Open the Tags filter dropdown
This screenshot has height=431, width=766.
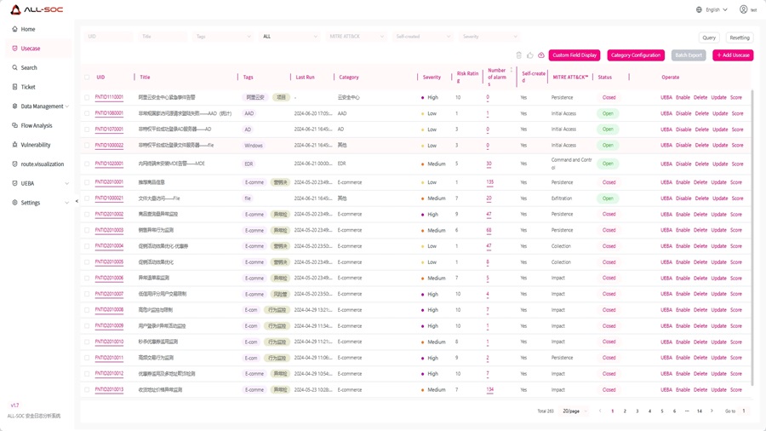223,37
